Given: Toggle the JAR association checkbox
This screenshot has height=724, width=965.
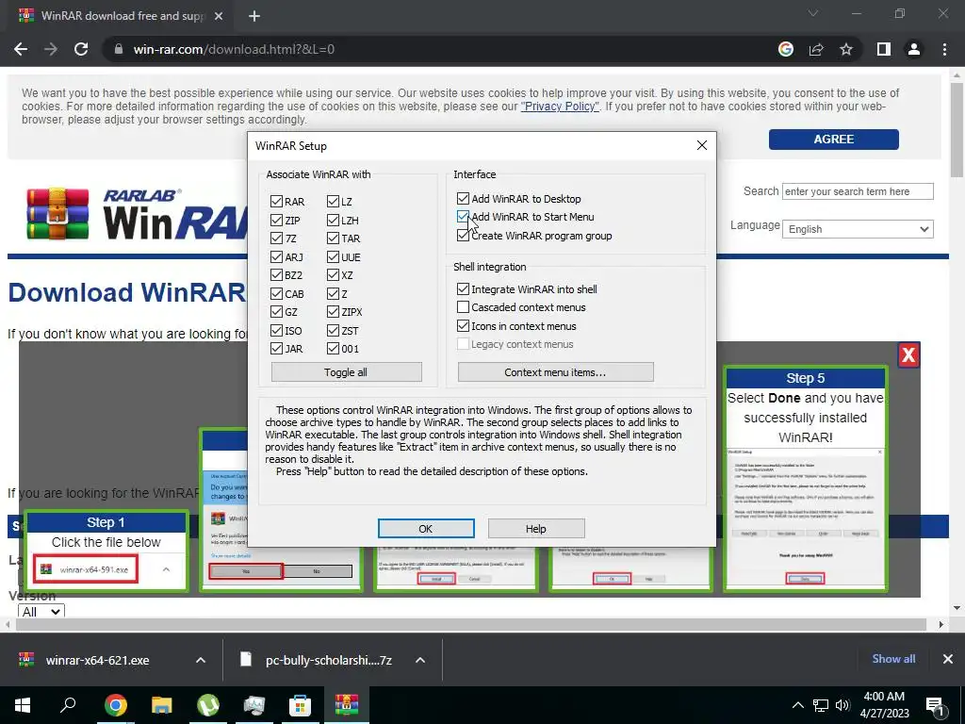Looking at the screenshot, I should pyautogui.click(x=276, y=349).
